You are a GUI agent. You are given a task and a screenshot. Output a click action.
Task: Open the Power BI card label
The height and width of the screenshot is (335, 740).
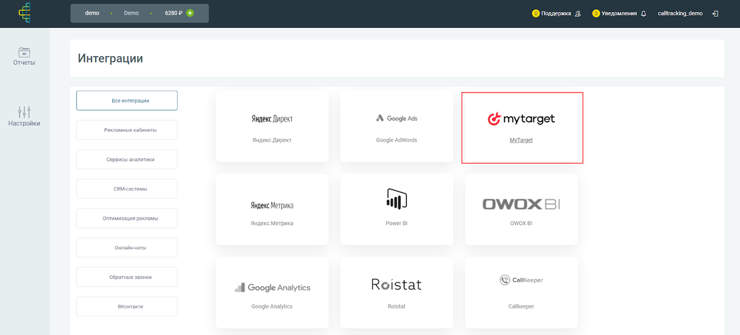click(397, 223)
